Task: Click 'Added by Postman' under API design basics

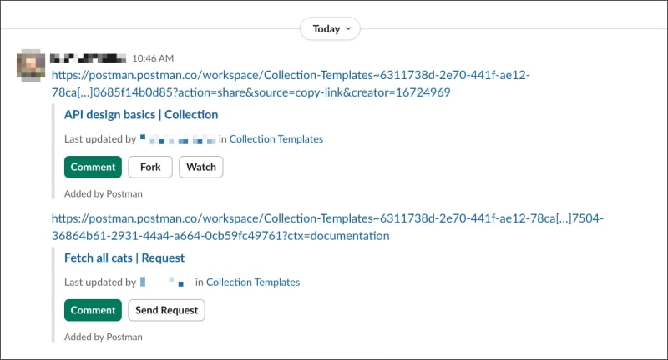Action: click(x=104, y=194)
